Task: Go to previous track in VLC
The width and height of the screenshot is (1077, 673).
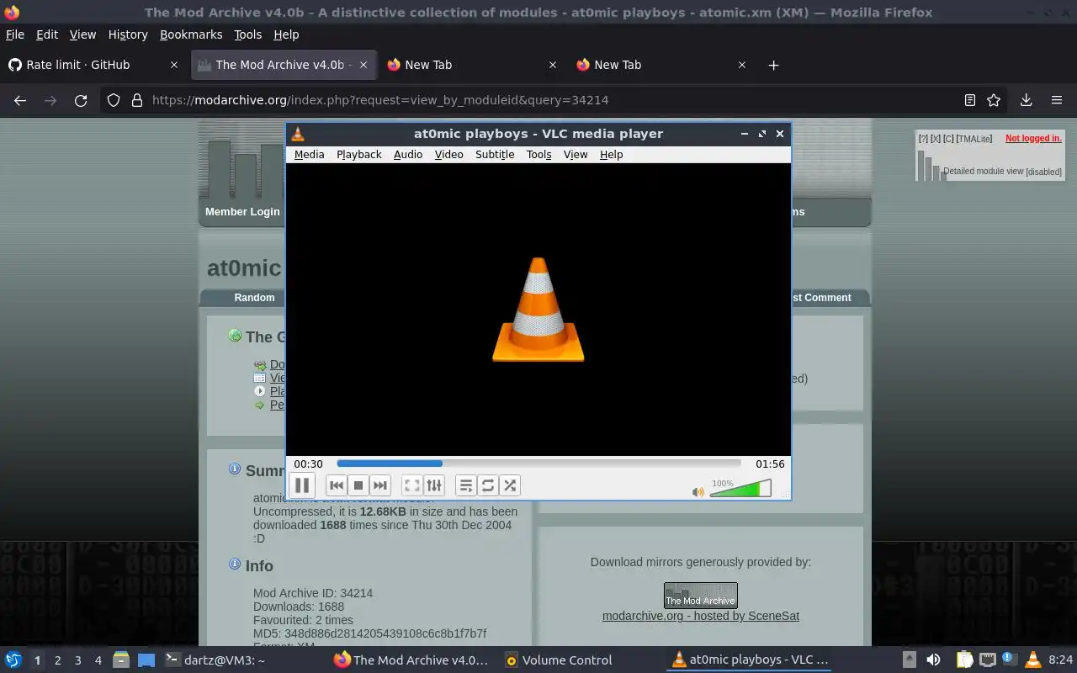Action: (336, 485)
